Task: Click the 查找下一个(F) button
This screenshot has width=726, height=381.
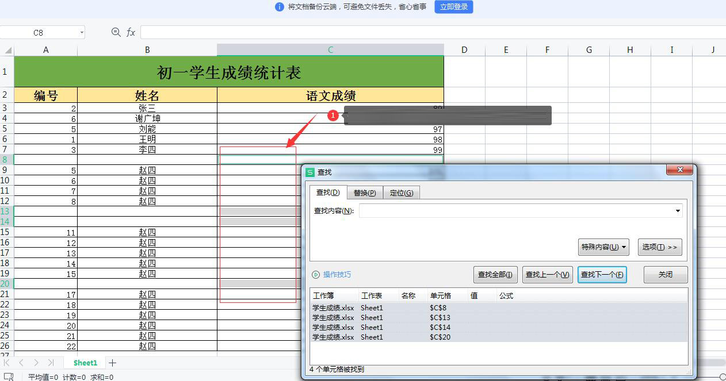Action: tap(602, 275)
